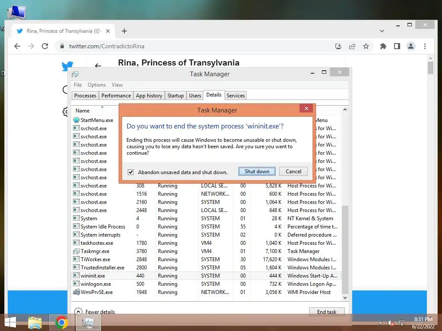Switch to the Processes tab
This screenshot has width=442, height=331.
click(x=85, y=95)
